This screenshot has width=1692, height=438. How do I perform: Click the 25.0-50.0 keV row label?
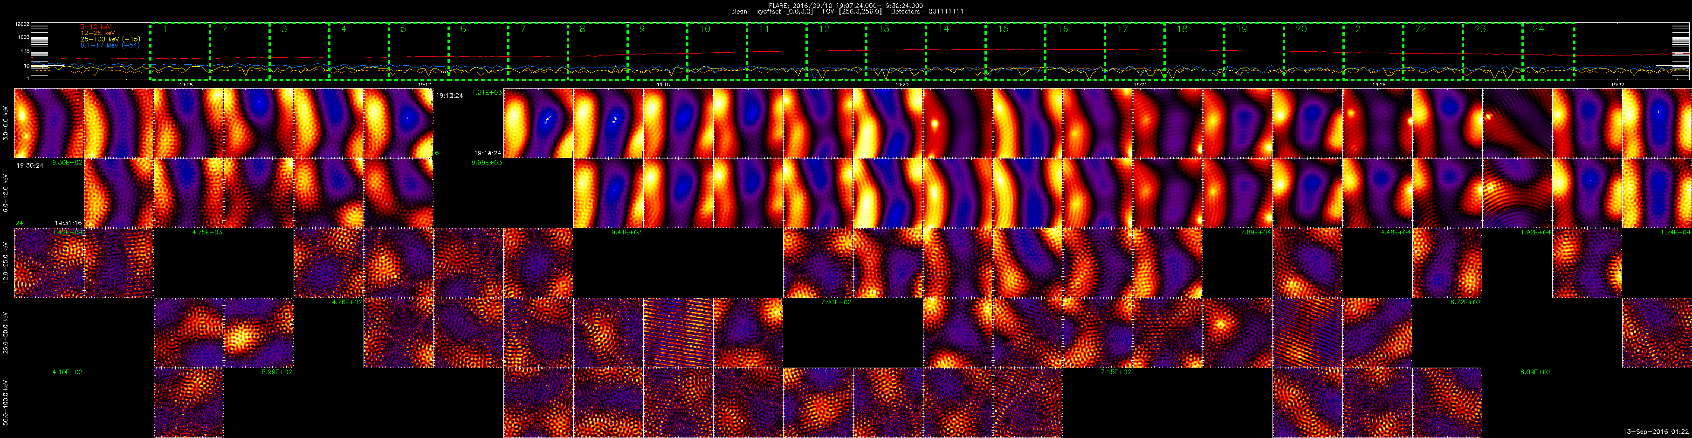point(6,333)
